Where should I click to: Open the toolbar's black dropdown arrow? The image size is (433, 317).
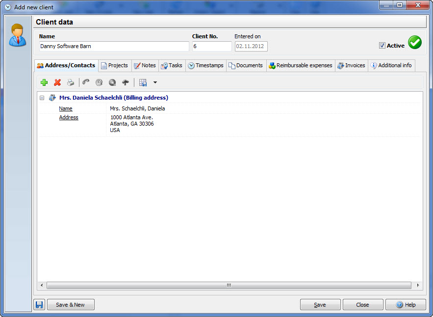point(155,82)
